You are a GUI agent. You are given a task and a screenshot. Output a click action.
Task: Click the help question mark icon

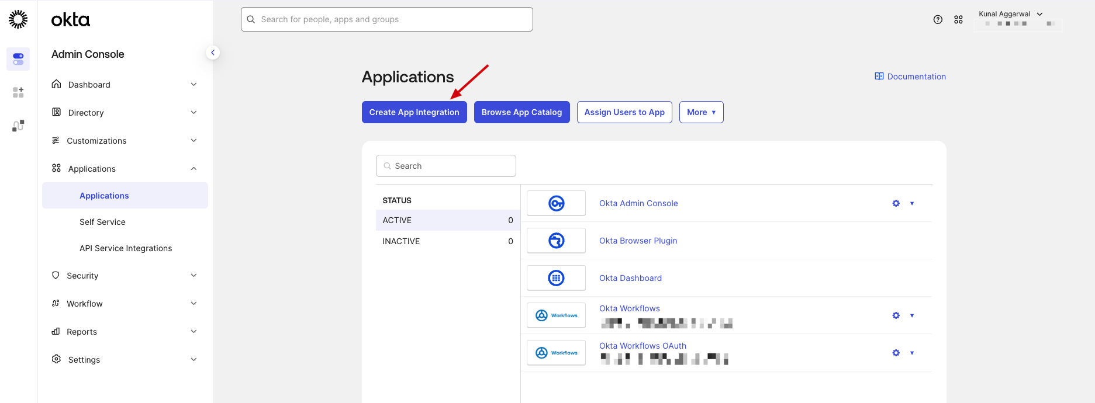point(938,19)
